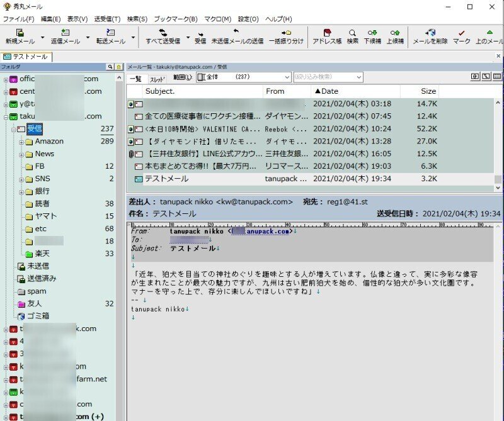Expand the 銀行 folder tree node
Screen dimensions: 504x421
[x=21, y=192]
